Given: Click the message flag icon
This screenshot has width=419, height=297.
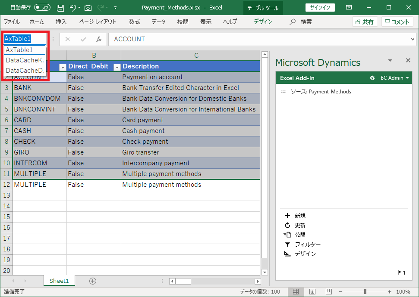Looking at the screenshot, I should click(x=400, y=272).
